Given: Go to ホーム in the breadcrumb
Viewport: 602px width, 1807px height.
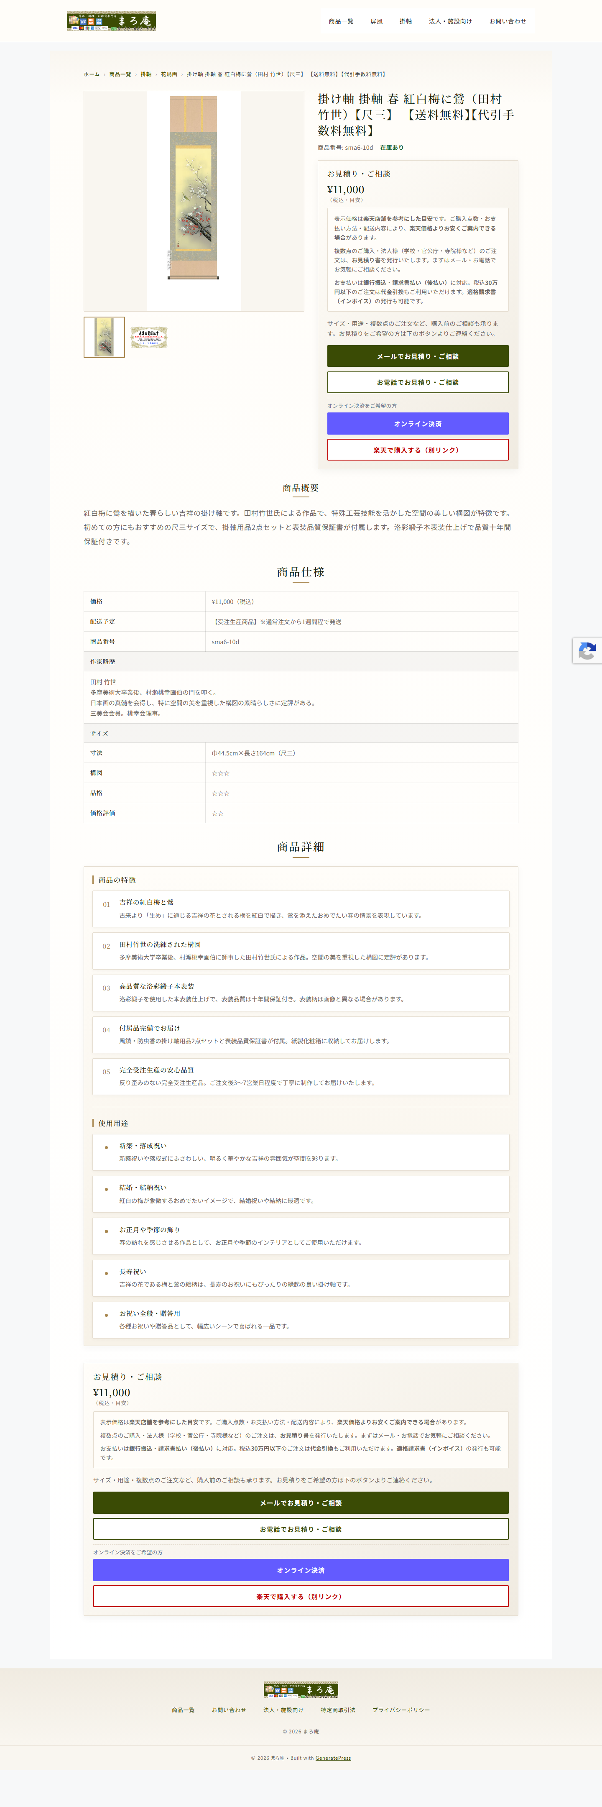Looking at the screenshot, I should tap(92, 74).
